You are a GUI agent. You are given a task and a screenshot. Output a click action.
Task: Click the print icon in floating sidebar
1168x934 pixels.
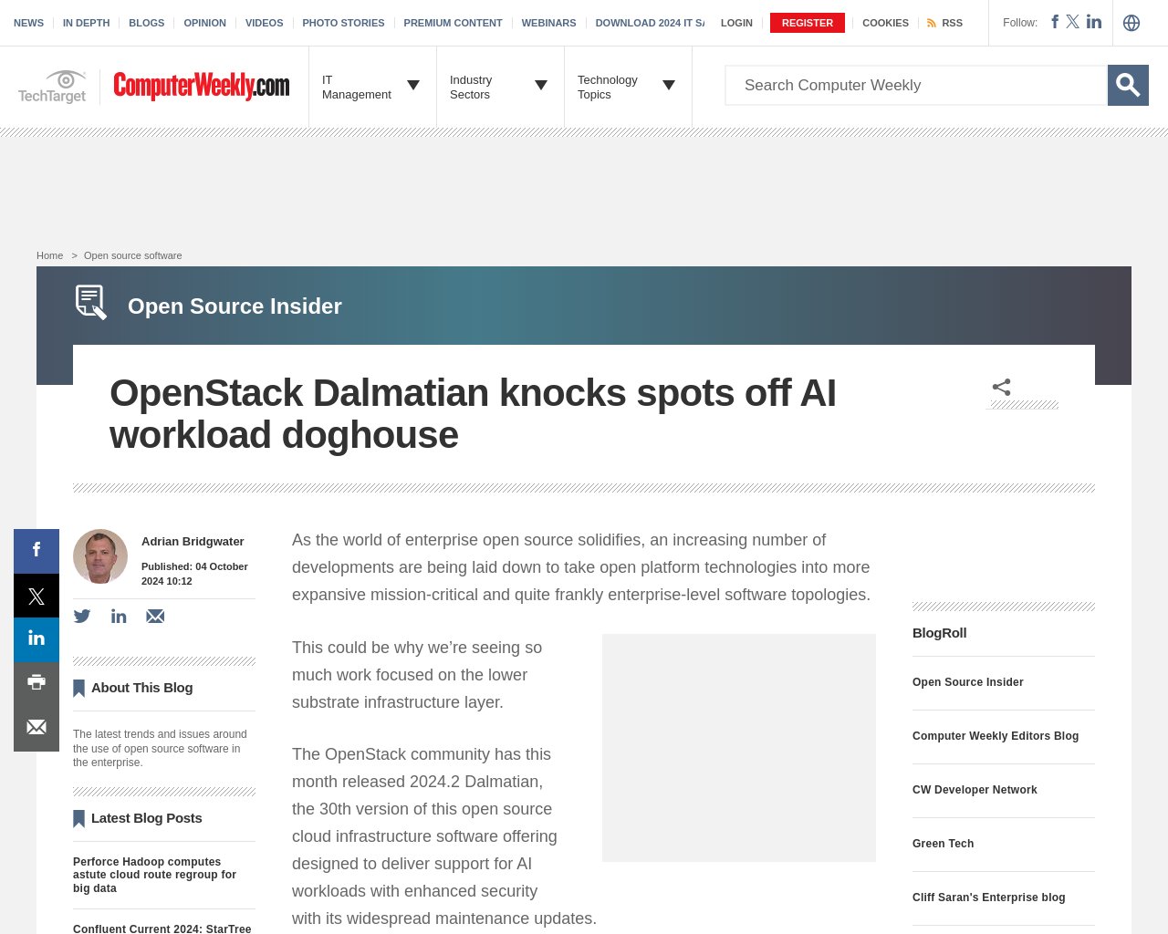[36, 684]
